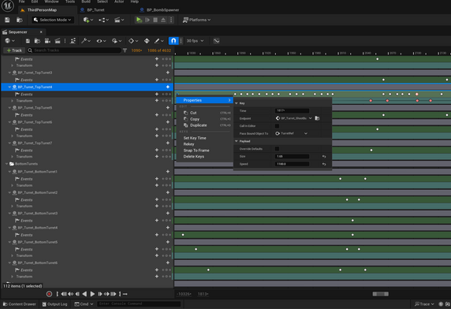Collapse the BP_Turret_TopTurret4 track
This screenshot has height=309, width=451.
(x=9, y=87)
